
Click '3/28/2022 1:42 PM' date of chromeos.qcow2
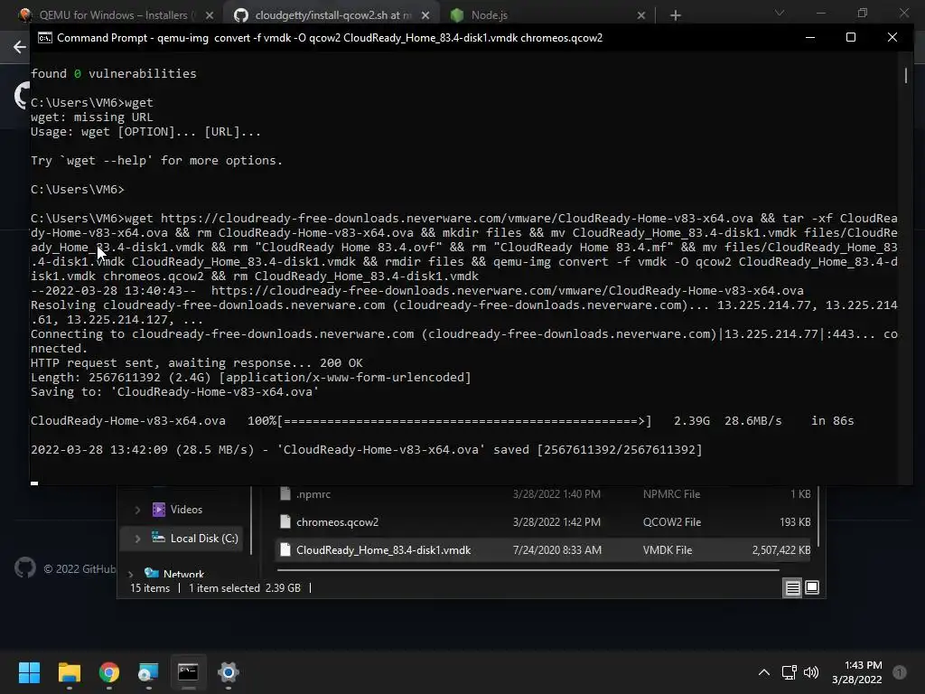click(x=556, y=521)
